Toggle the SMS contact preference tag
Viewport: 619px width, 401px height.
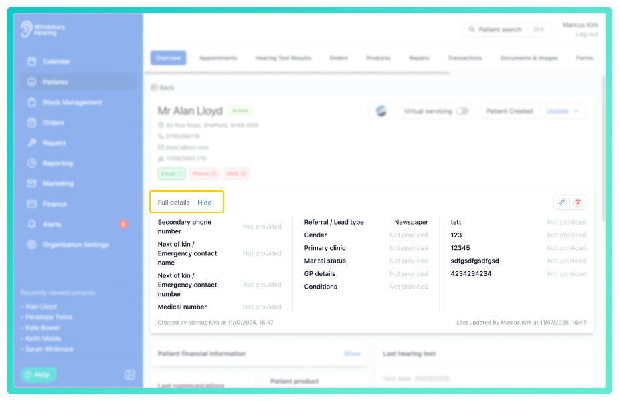pos(236,174)
